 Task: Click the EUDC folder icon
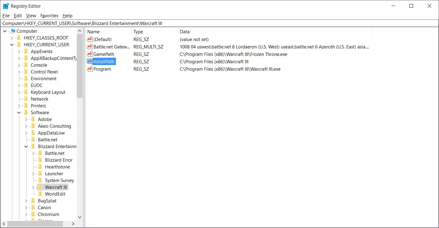tap(26, 85)
